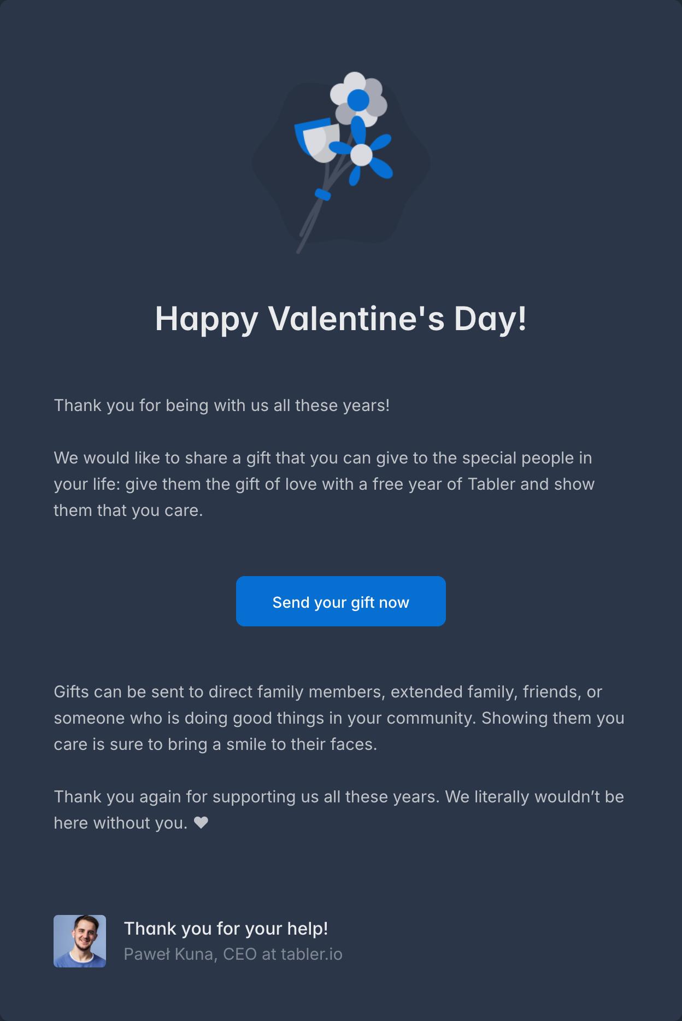The image size is (682, 1021).
Task: Click the 'care is sure to bring' line
Action: [x=215, y=744]
